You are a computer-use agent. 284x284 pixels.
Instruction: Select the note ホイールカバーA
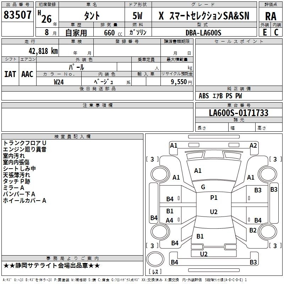pos(24,201)
